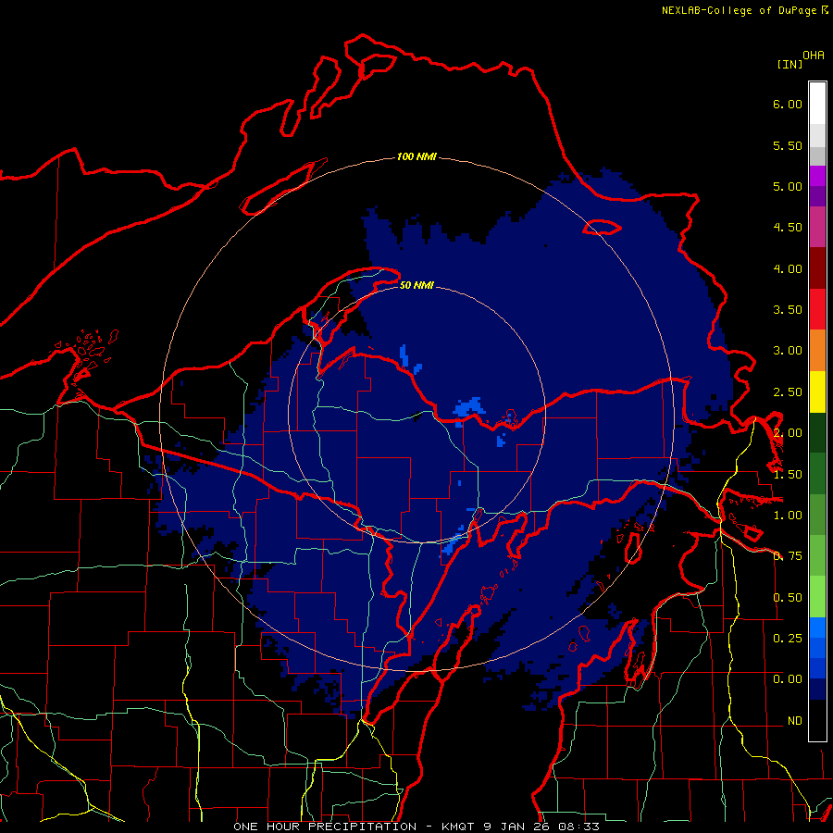The height and width of the screenshot is (833, 833).
Task: Select the 0.00 legend value
Action: pyautogui.click(x=788, y=679)
